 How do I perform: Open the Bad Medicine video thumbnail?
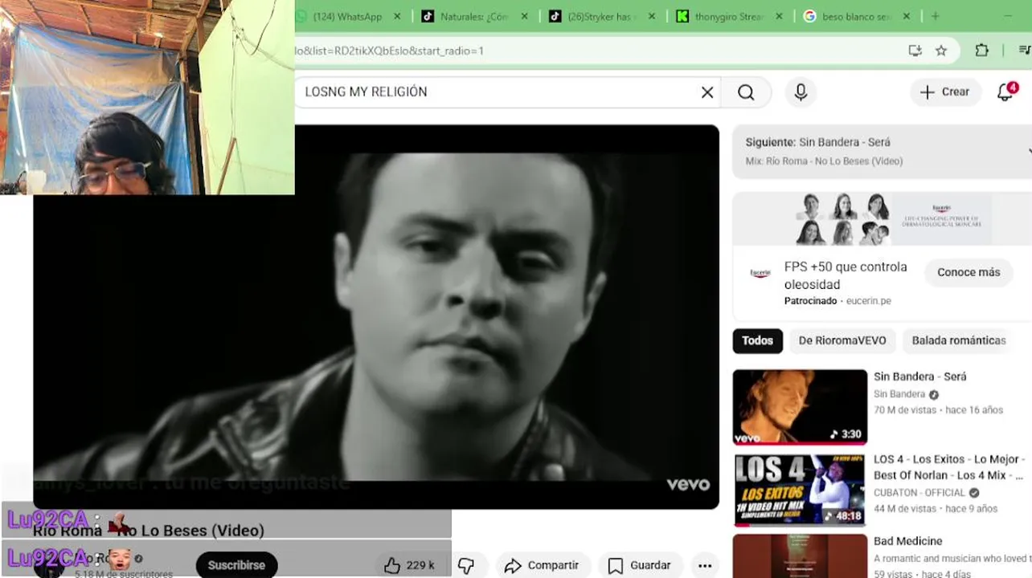coord(800,556)
